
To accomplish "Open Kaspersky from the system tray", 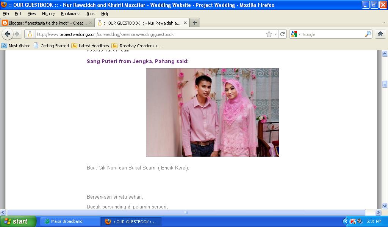I will pyautogui.click(x=353, y=221).
